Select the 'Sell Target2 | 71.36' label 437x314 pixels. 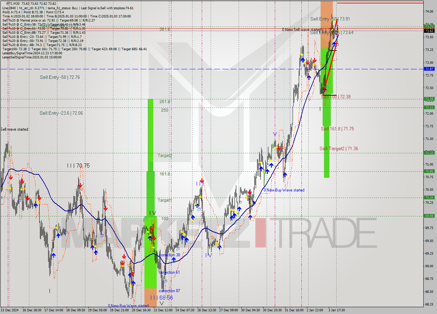339,149
